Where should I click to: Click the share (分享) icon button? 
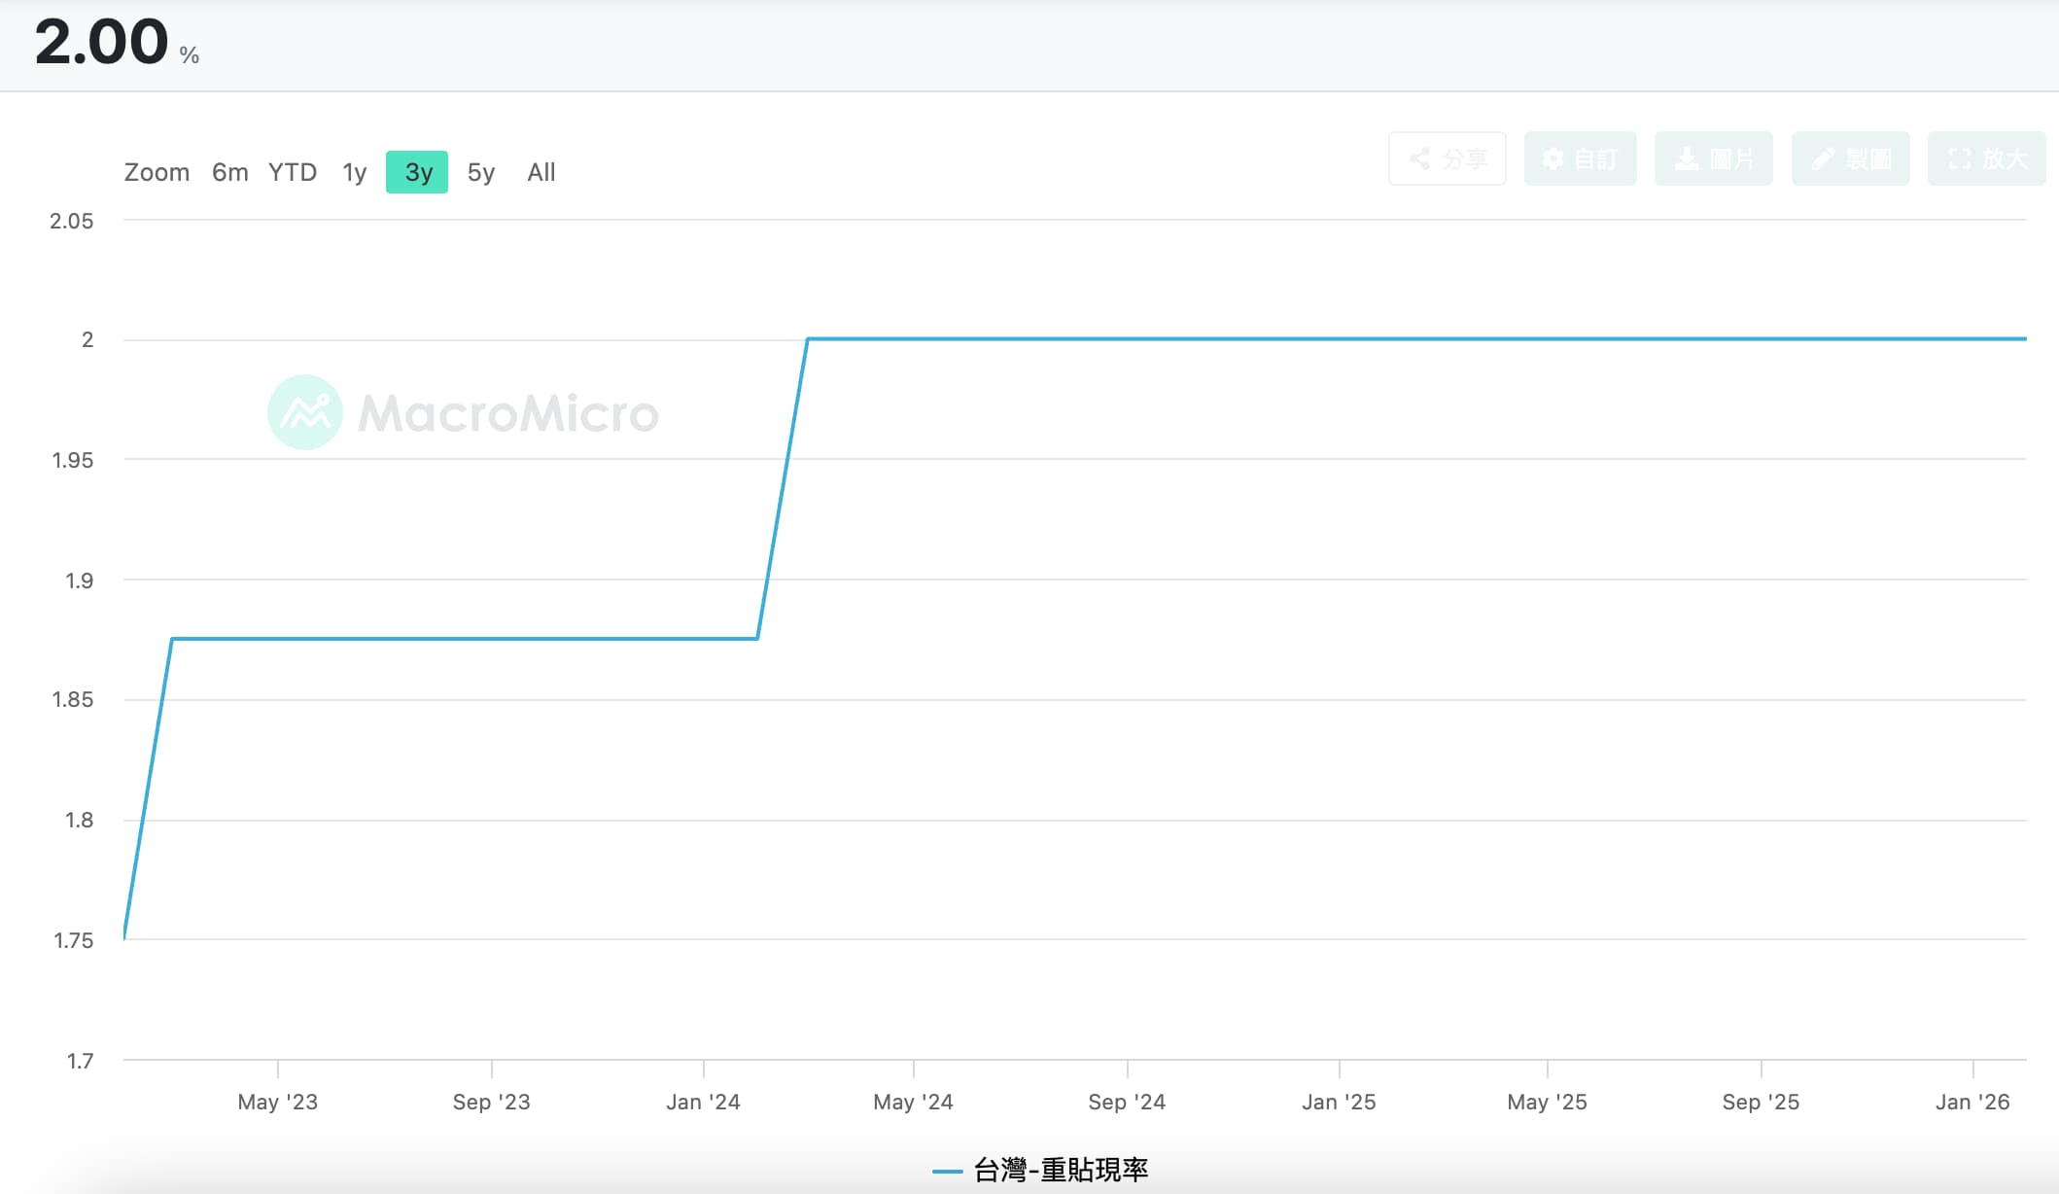coord(1448,158)
